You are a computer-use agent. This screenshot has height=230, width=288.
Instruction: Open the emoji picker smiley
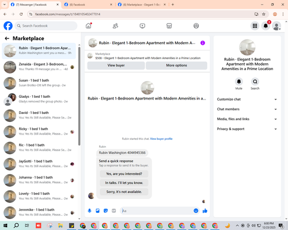point(196,211)
